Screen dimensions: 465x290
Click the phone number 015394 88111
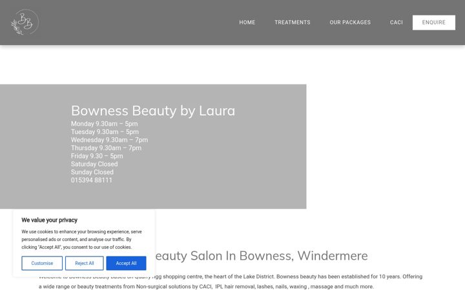pos(92,180)
